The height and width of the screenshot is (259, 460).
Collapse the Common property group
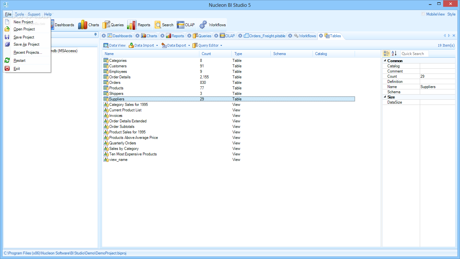(385, 61)
